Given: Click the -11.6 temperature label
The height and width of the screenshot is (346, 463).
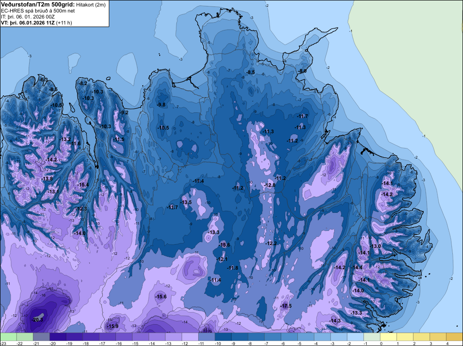Looking at the screenshot, I should [75, 143].
